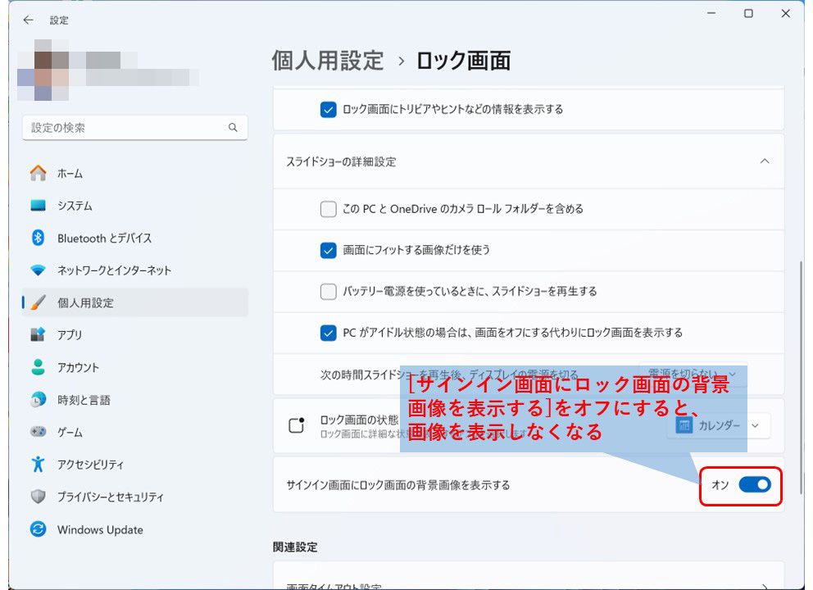The image size is (813, 590).
Task: Click the back arrow icon
Action: pyautogui.click(x=28, y=20)
